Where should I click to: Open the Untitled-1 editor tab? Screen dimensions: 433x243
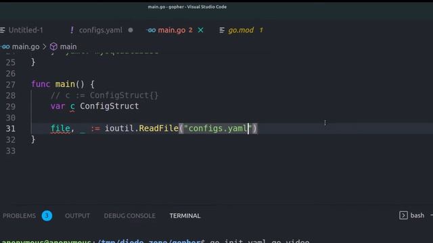tap(26, 30)
